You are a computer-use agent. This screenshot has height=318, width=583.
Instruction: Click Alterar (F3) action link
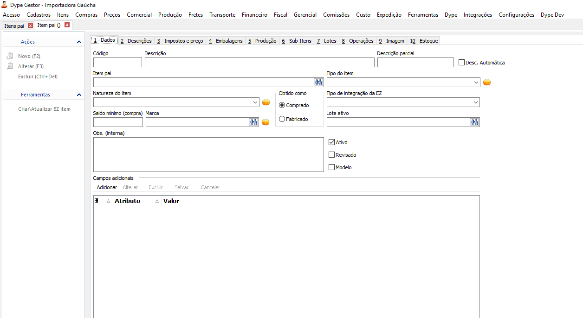coord(31,66)
